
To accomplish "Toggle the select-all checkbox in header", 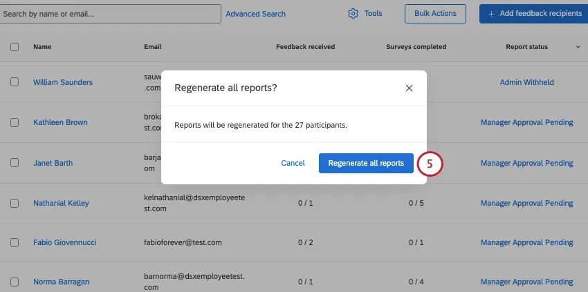I will tap(15, 47).
